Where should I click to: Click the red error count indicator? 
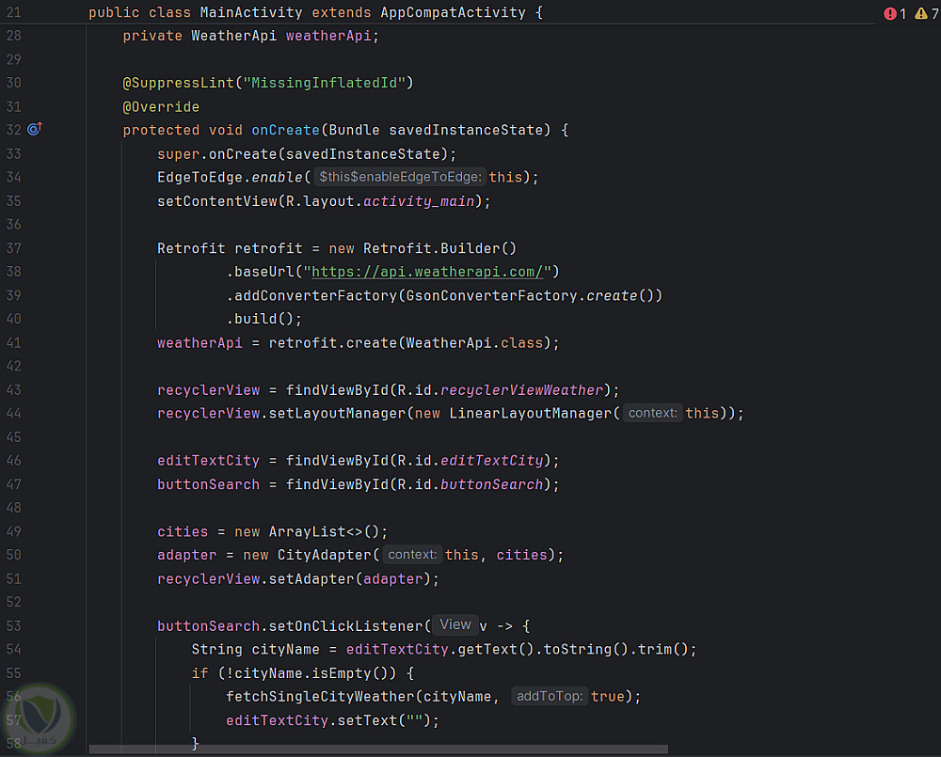coord(895,14)
